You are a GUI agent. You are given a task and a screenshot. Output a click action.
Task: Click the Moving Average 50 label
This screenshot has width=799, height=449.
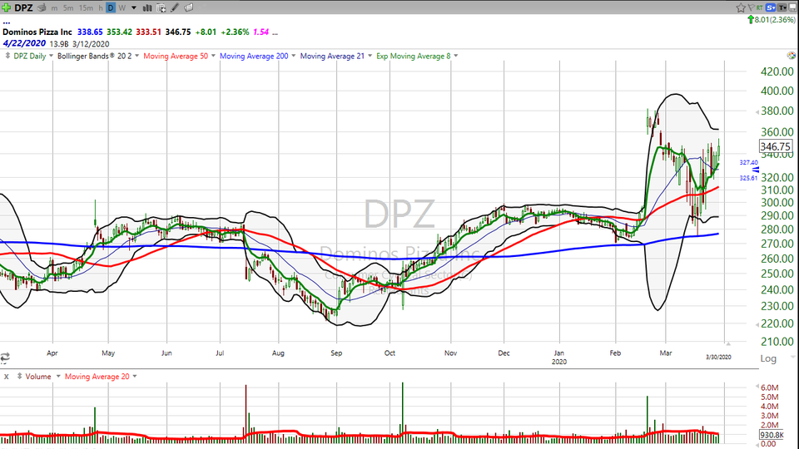pos(176,56)
